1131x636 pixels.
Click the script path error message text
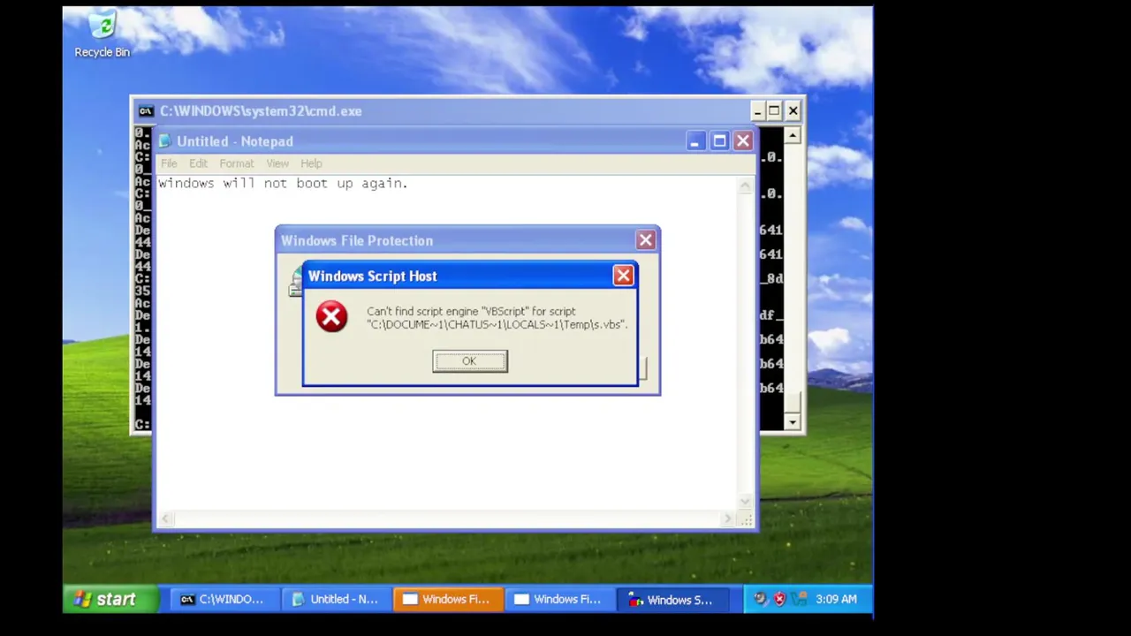tap(497, 318)
